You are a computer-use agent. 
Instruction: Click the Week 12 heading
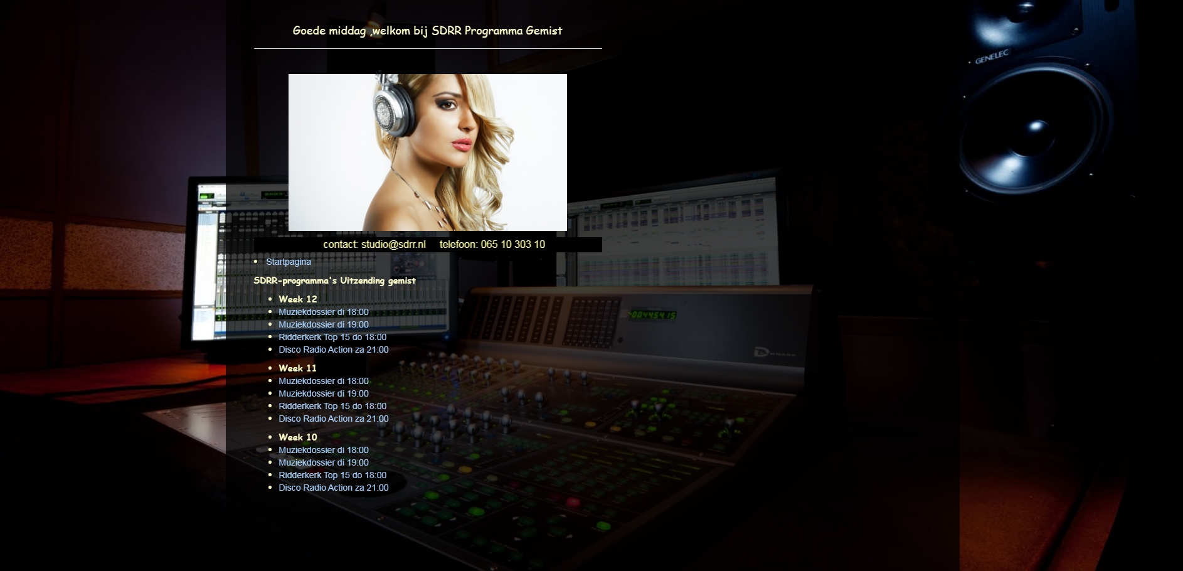[x=297, y=299]
